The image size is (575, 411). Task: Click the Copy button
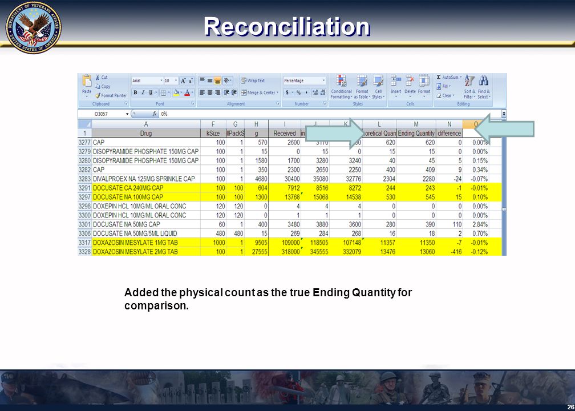click(103, 86)
